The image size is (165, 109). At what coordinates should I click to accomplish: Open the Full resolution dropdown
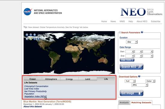coord(130,81)
